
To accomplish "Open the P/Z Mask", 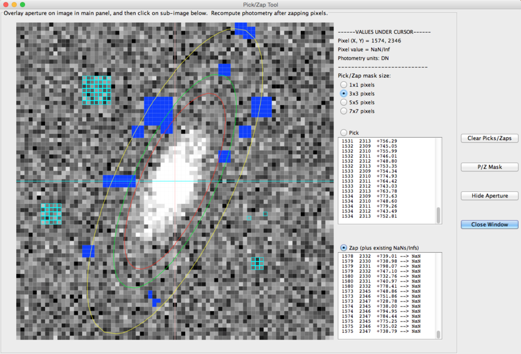I will click(x=489, y=167).
